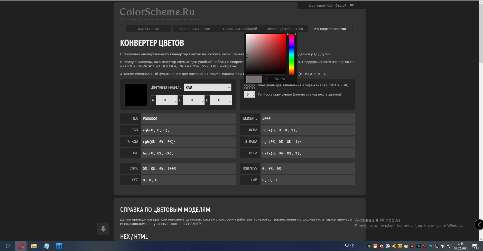Open the notepad app icon in the taskbar
Image resolution: width=483 pixels, height=251 pixels.
pyautogui.click(x=46, y=246)
